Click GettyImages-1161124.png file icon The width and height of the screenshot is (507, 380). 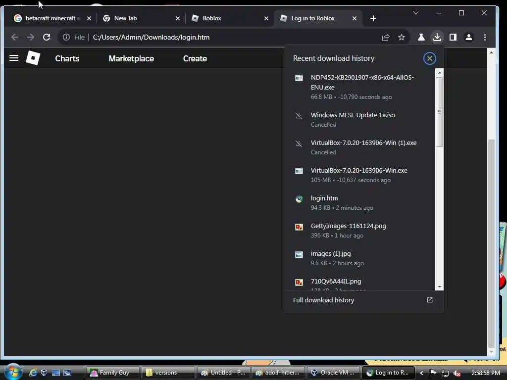tap(299, 227)
